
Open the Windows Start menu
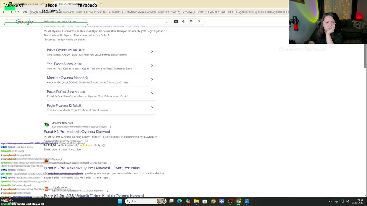tap(120, 201)
